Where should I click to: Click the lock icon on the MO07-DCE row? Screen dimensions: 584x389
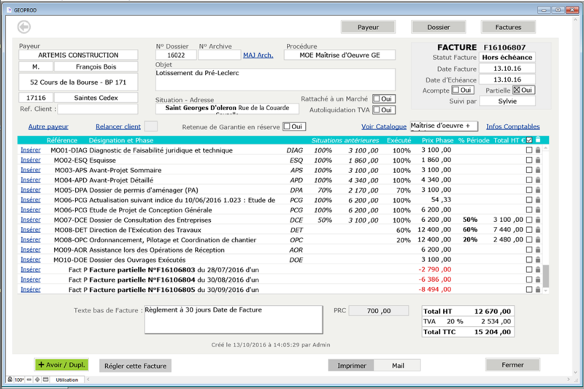click(539, 220)
